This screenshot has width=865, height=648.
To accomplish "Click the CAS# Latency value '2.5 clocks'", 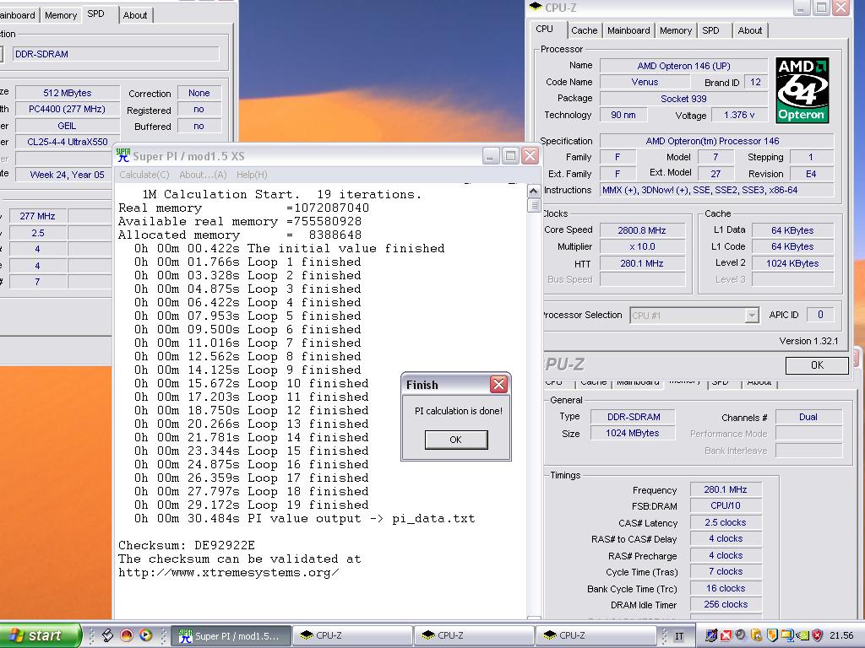I will tap(726, 522).
